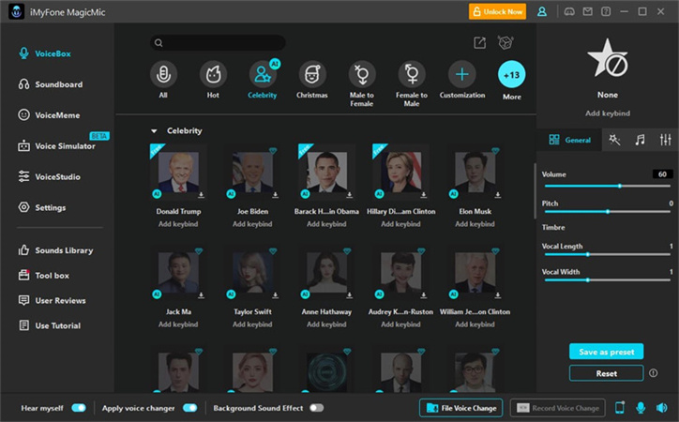This screenshot has width=679, height=422.
Task: Toggle Apply voice changer switch
Action: pos(190,408)
